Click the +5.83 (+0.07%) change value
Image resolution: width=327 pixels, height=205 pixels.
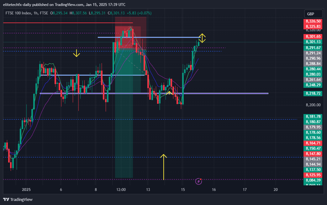tap(139, 13)
